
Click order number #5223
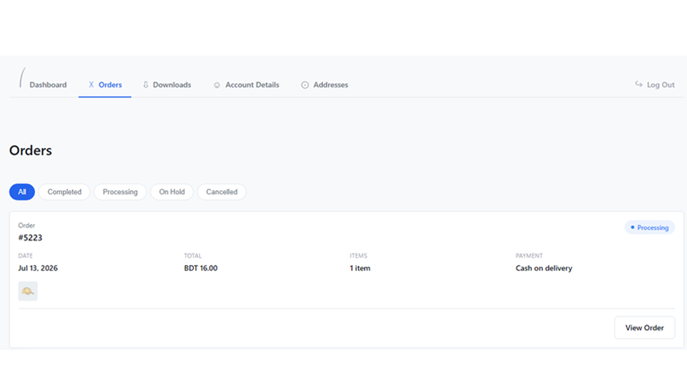[31, 238]
